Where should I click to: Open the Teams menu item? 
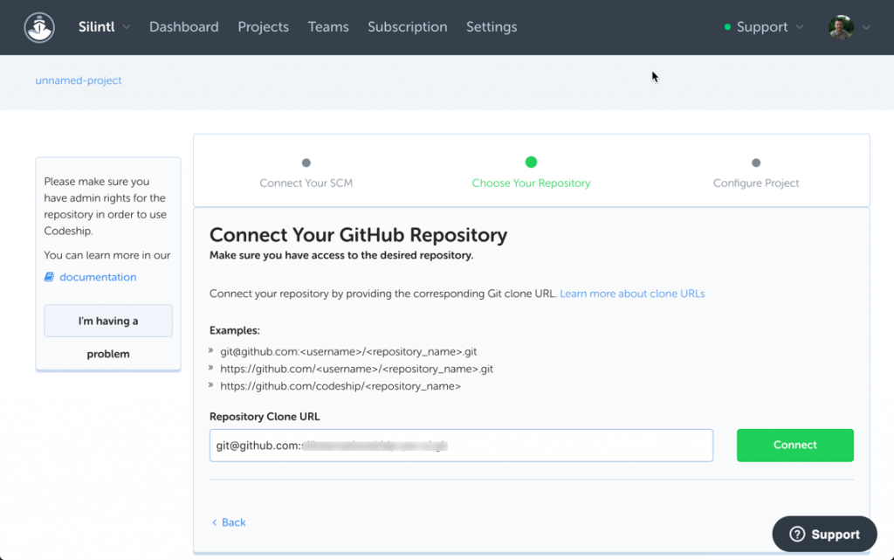328,27
